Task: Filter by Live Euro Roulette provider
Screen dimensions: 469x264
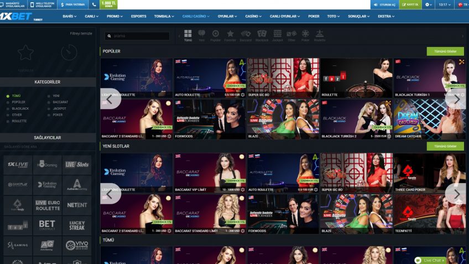Action: pos(47,205)
